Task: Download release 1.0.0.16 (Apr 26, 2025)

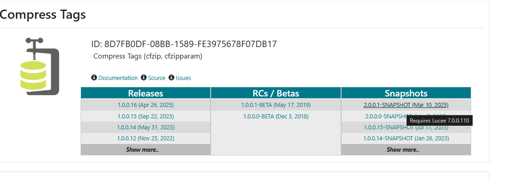Action: click(x=146, y=105)
